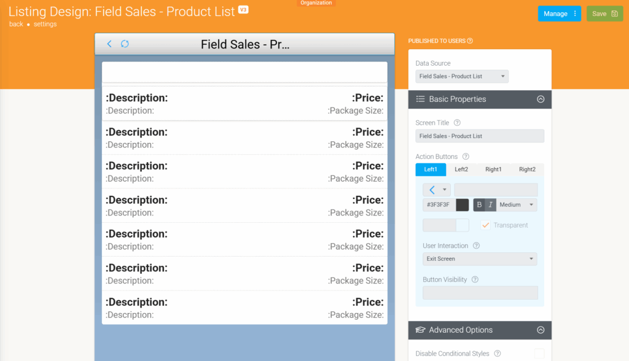
Task: Click help icon beside User Interaction
Action: click(x=476, y=246)
